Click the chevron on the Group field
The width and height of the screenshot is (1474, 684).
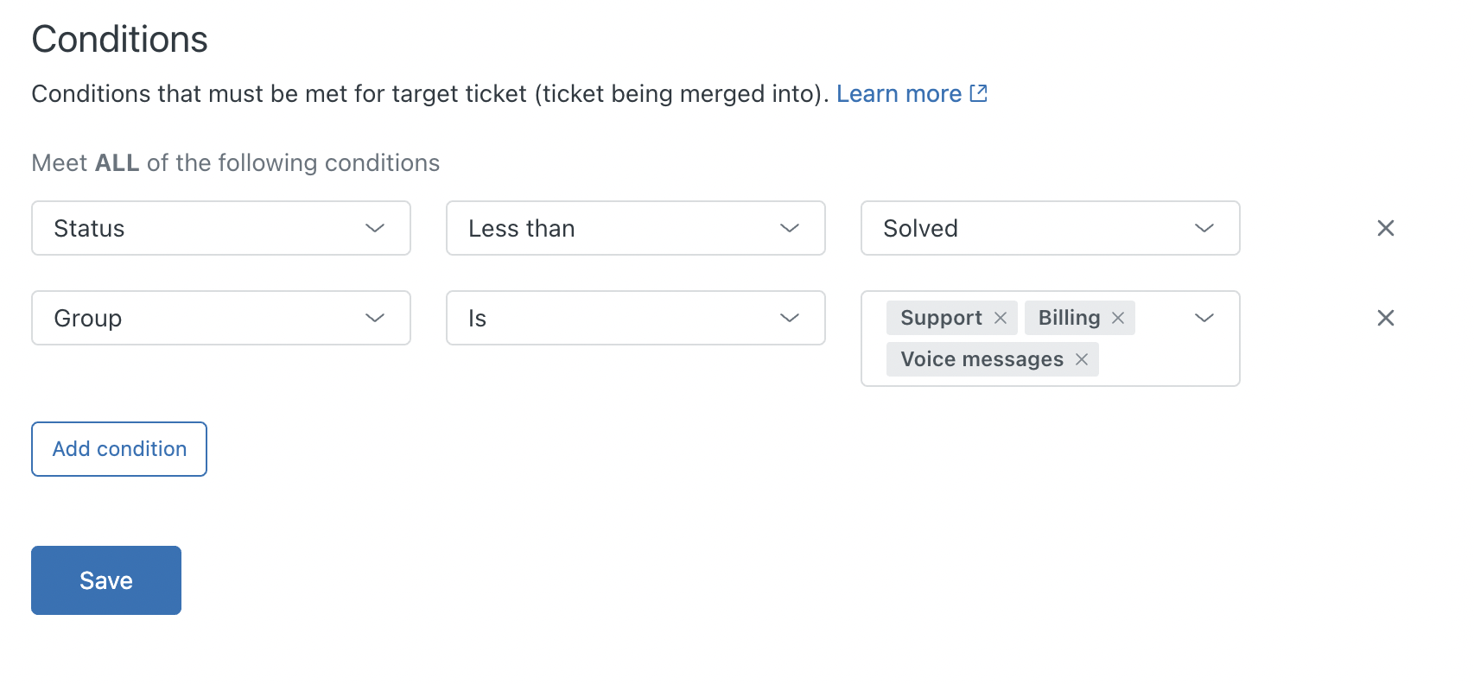(x=374, y=318)
